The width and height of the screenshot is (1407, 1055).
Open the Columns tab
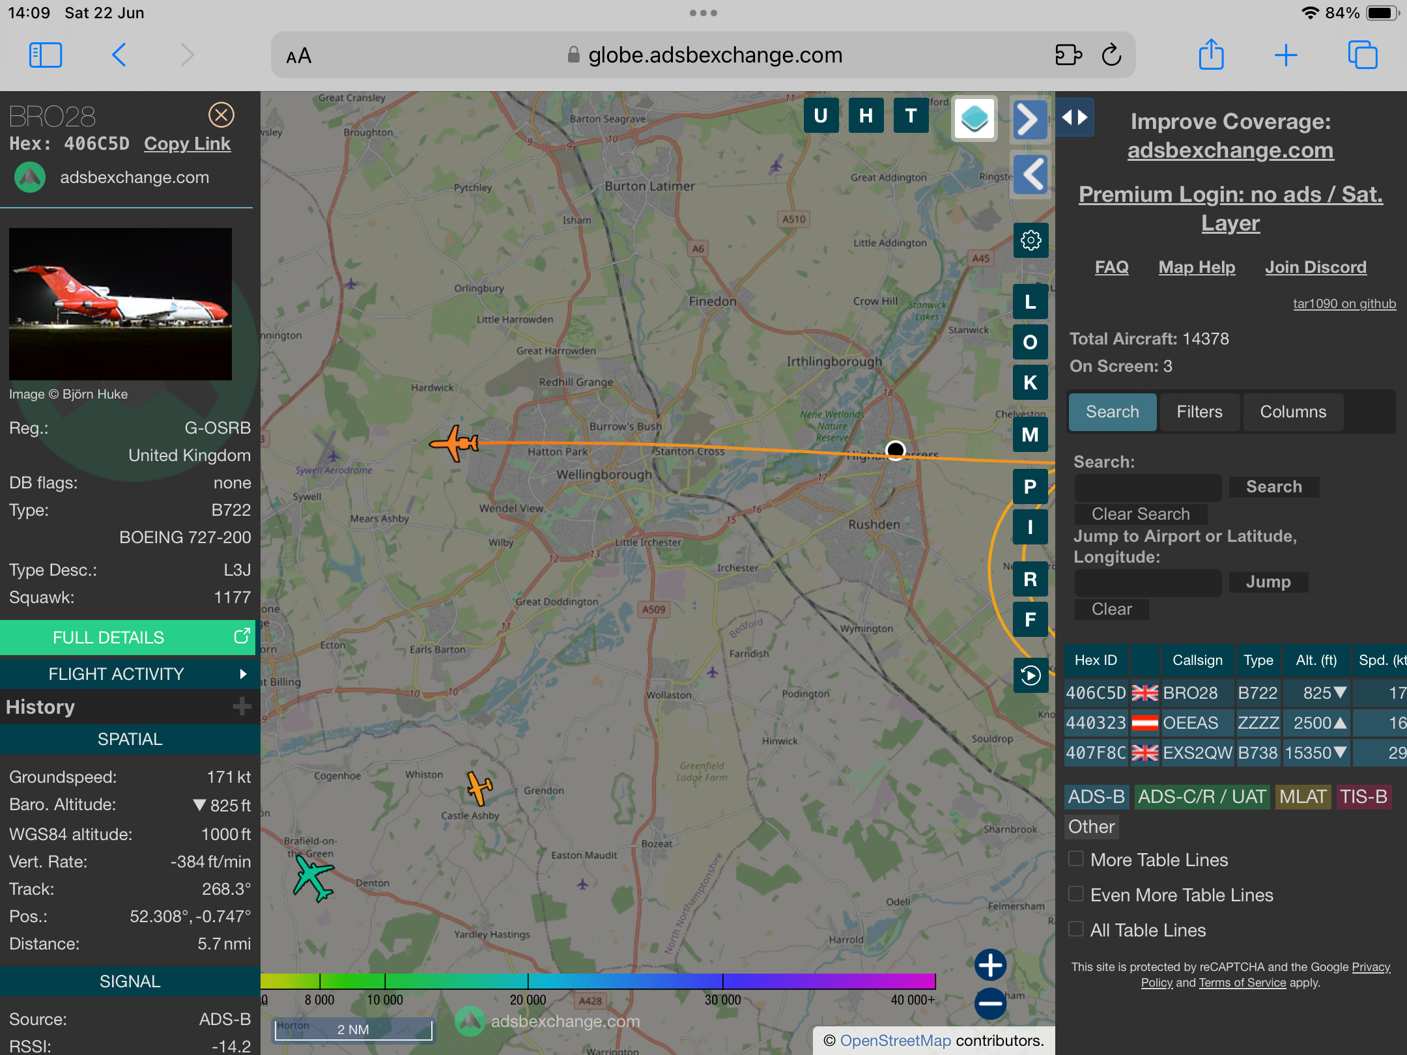[x=1292, y=412]
